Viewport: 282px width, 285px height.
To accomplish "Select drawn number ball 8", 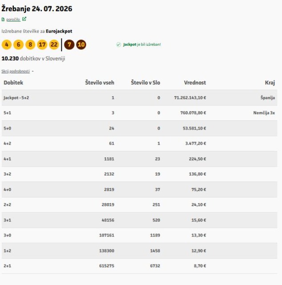I will tap(30, 45).
